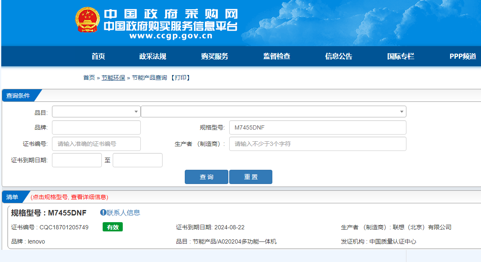481x262 pixels.
Task: Click the 中国政府采购网 header title
Action: click(x=171, y=14)
